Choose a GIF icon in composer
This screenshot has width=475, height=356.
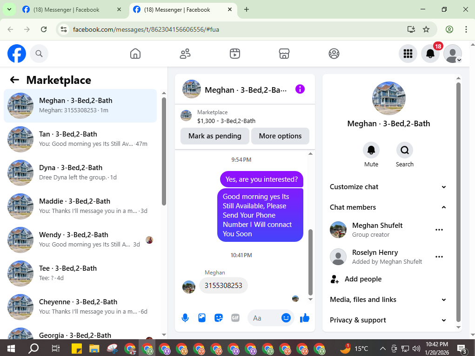[x=235, y=318]
